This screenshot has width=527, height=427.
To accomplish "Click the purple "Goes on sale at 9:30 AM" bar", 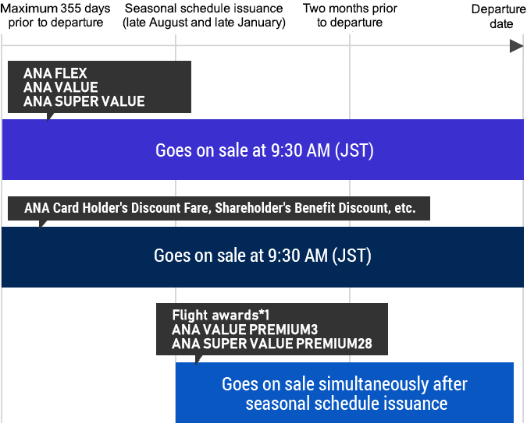I will tap(264, 150).
